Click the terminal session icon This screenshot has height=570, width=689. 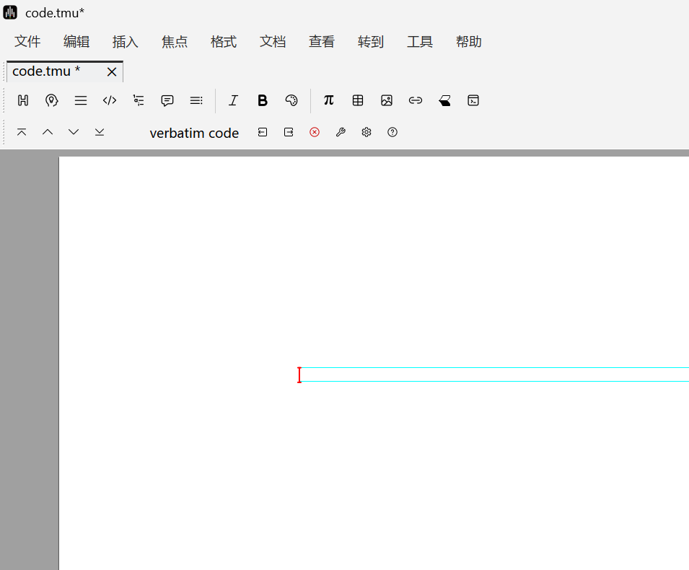tap(473, 100)
